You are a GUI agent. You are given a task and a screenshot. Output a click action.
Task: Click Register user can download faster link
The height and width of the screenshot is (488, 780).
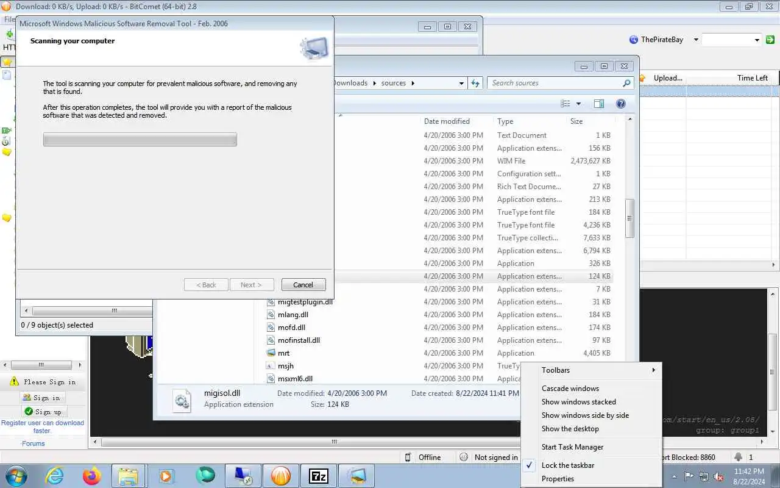click(x=43, y=426)
